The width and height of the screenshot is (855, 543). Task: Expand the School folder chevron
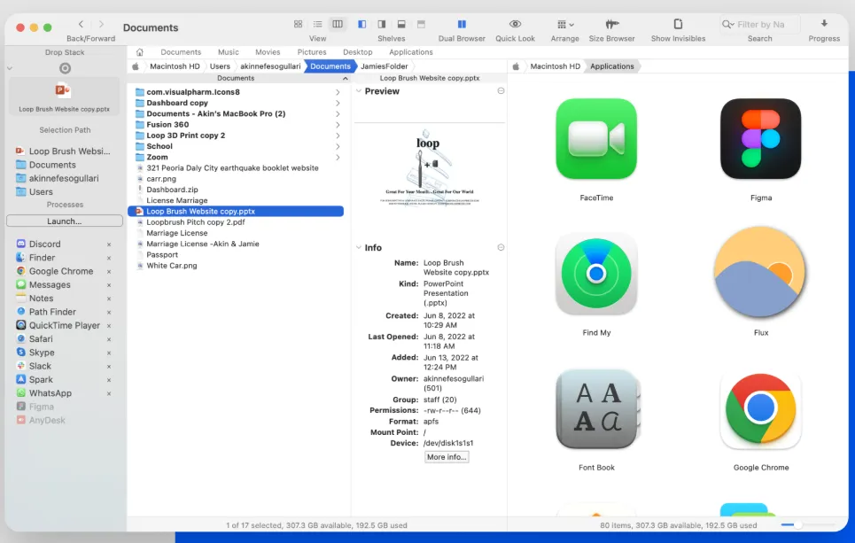coord(338,147)
